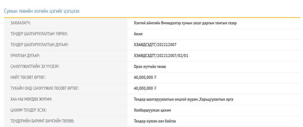Click status Тендер хүлээн авч байгаа

point(155,121)
